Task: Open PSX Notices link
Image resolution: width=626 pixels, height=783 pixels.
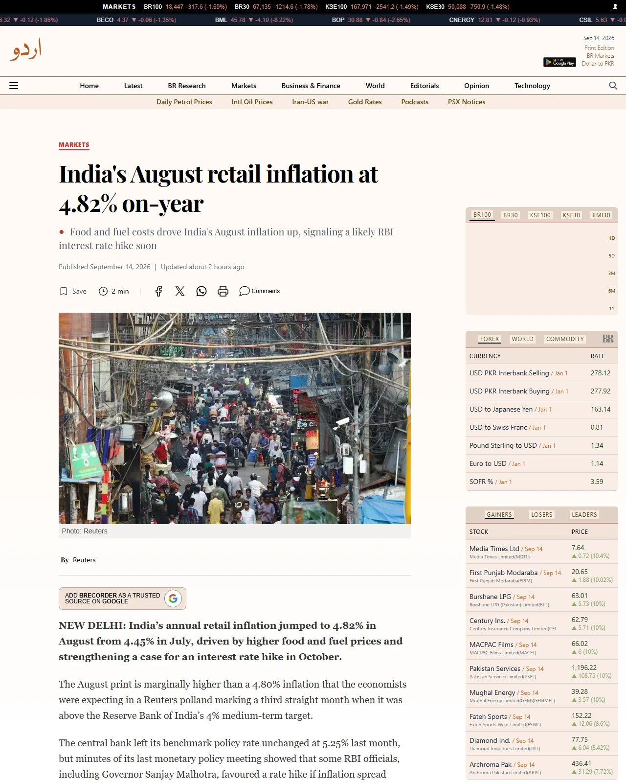Action: point(467,102)
